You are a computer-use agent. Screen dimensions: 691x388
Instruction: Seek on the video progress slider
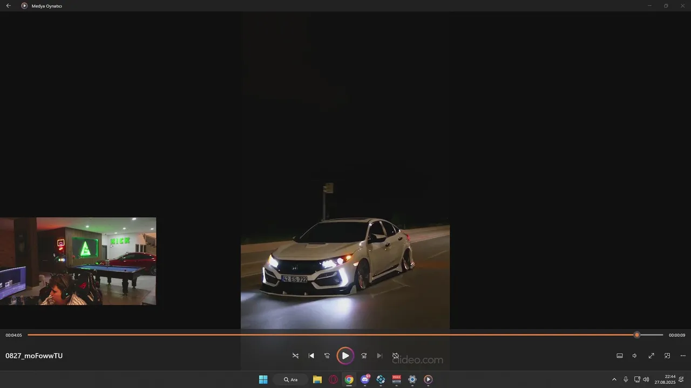[x=345, y=335]
